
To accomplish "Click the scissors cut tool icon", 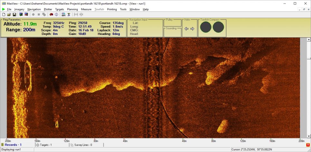I will [69, 14].
